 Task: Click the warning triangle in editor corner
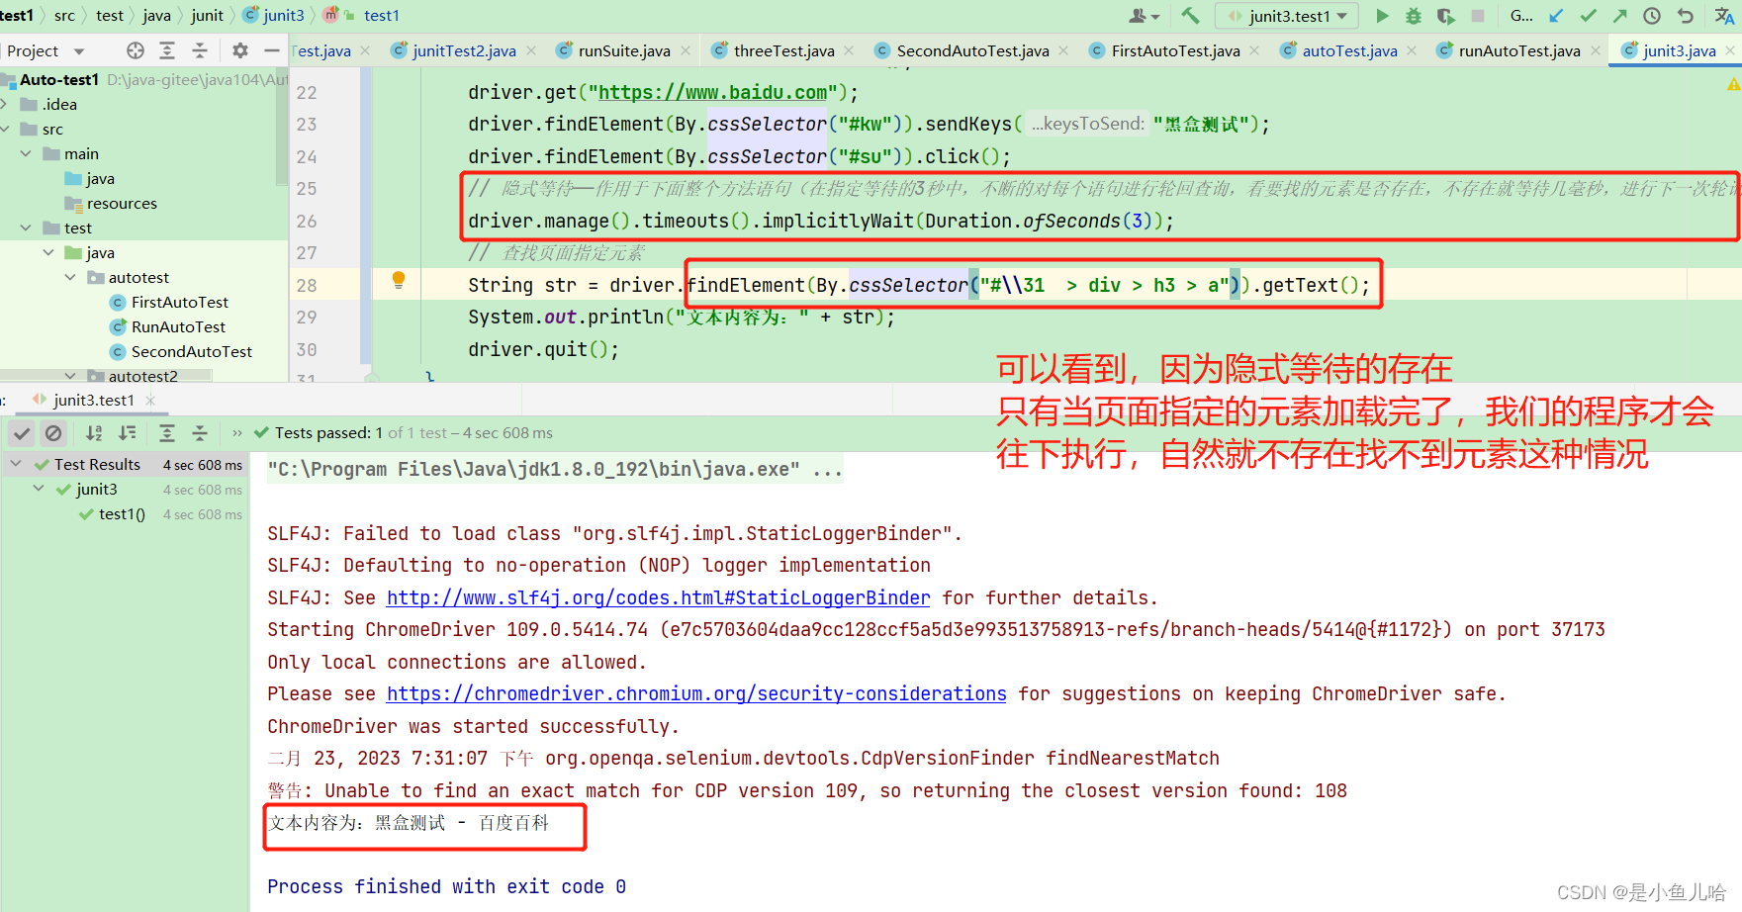[1733, 85]
